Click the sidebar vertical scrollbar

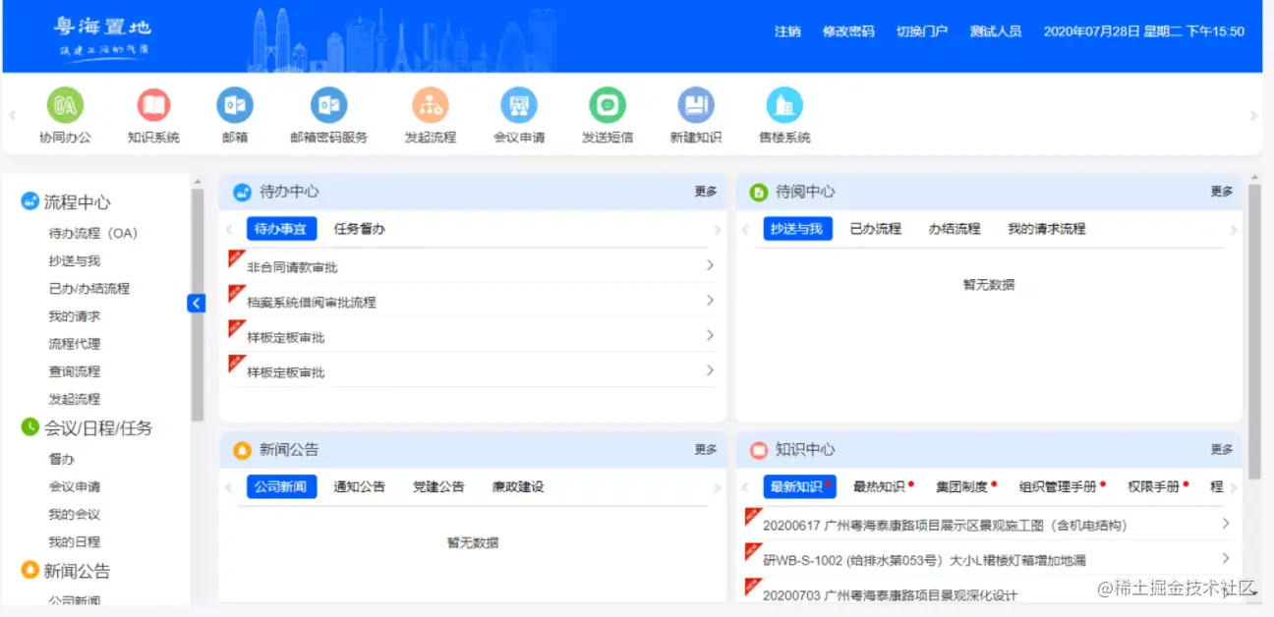[x=198, y=305]
